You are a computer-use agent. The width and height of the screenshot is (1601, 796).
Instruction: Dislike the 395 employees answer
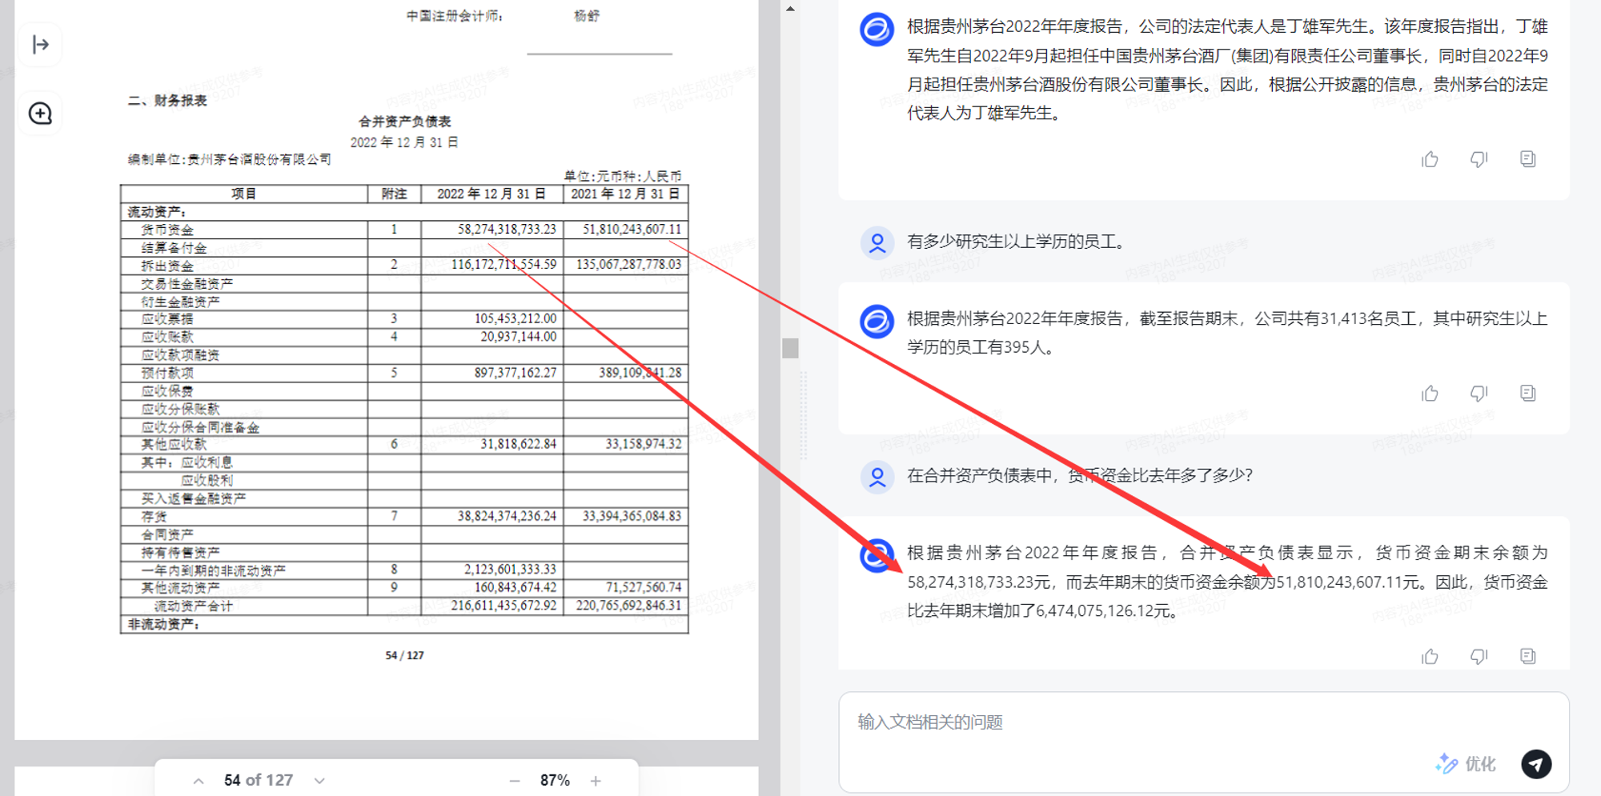point(1479,393)
